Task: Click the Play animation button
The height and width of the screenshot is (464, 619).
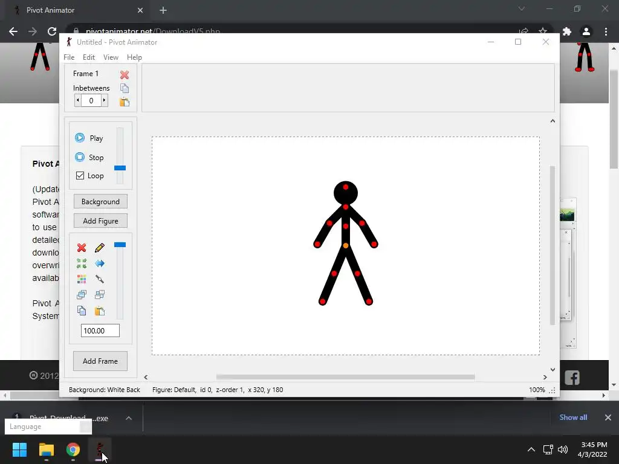Action: [x=89, y=138]
